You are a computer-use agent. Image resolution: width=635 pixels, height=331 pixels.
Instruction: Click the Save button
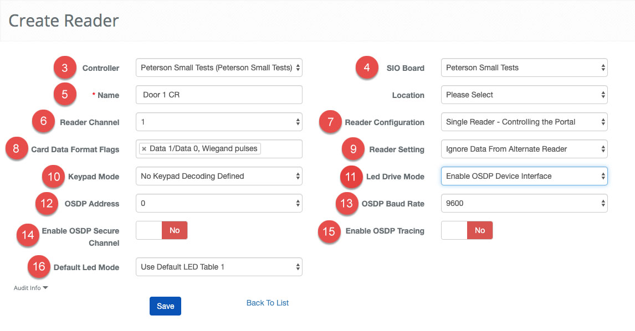point(165,306)
